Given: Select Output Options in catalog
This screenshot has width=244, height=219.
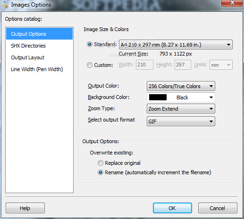Looking at the screenshot, I should [x=39, y=34].
